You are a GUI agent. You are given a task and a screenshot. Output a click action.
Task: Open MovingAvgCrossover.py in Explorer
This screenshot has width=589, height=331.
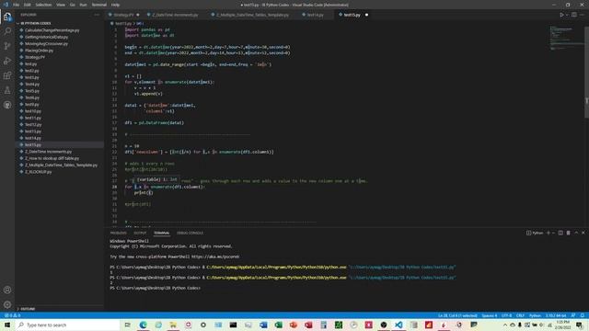(46, 43)
